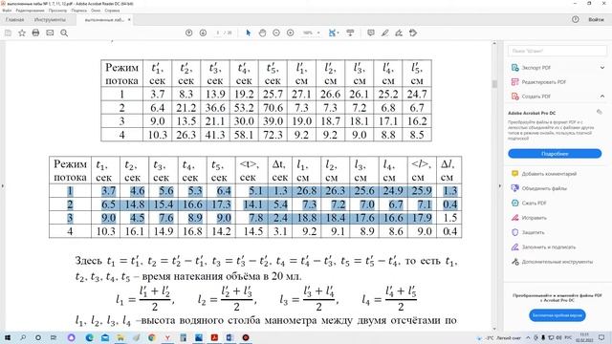This screenshot has height=344, width=612.
Task: Click the vertical document scrollbar thumb
Action: pyautogui.click(x=494, y=84)
